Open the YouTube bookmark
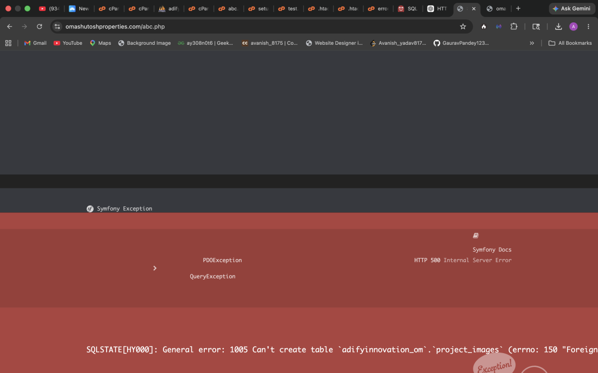598x373 pixels. [68, 43]
